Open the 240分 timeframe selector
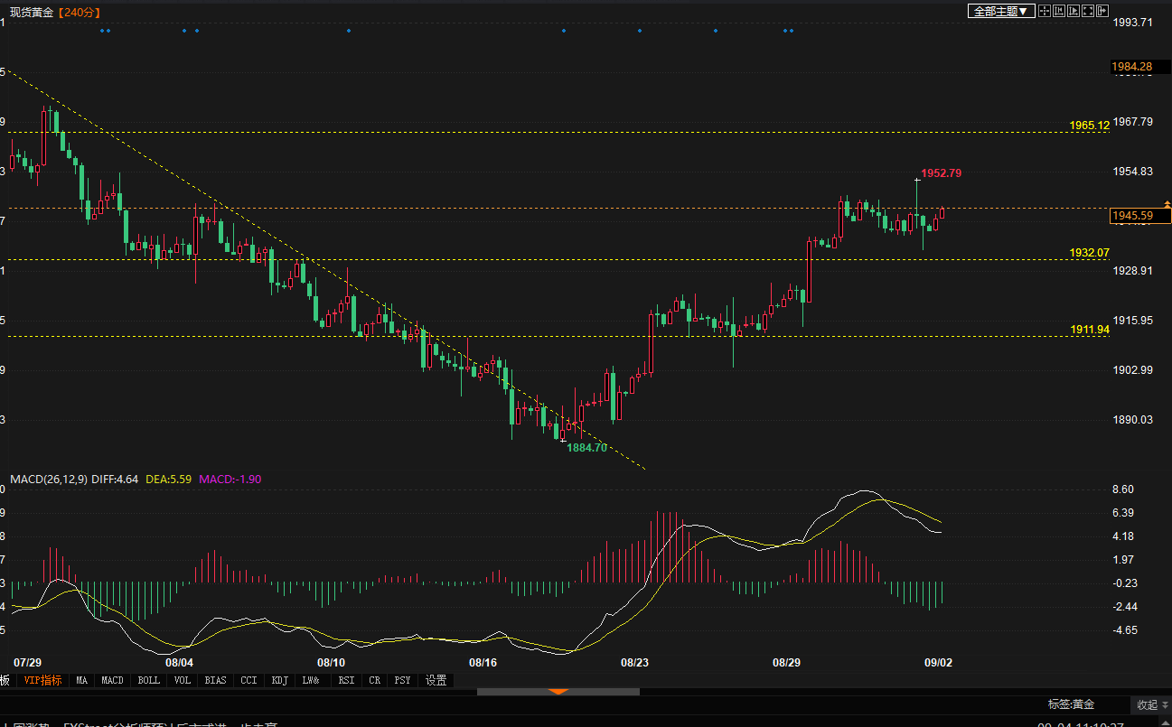The height and width of the screenshot is (727, 1172). click(79, 12)
